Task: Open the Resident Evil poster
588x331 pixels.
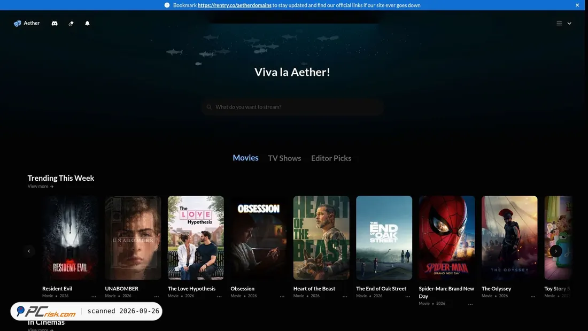Action: click(x=70, y=237)
